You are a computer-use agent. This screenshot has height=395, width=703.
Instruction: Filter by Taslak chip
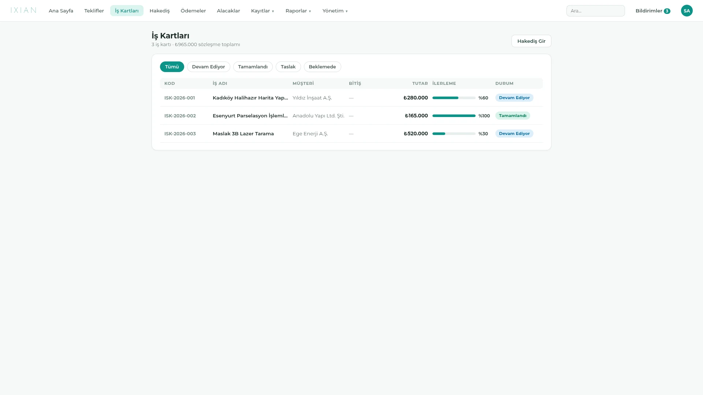tap(288, 67)
